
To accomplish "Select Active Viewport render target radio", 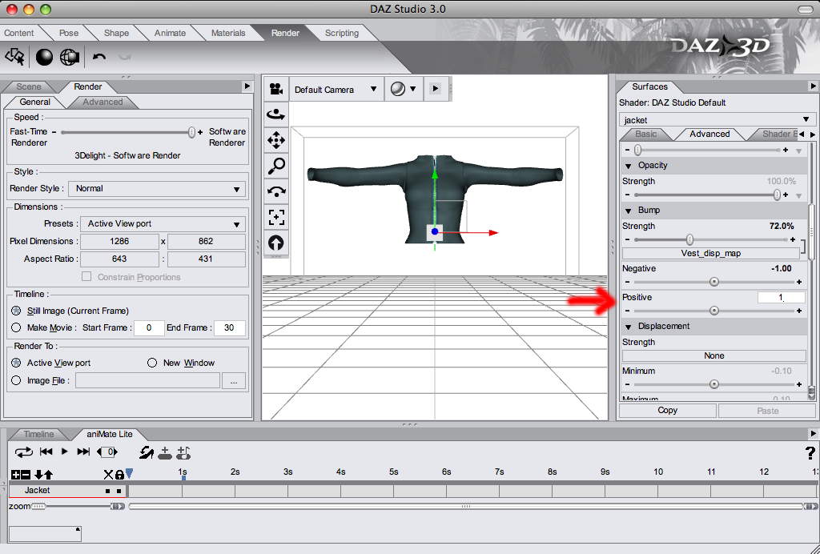I will (16, 363).
